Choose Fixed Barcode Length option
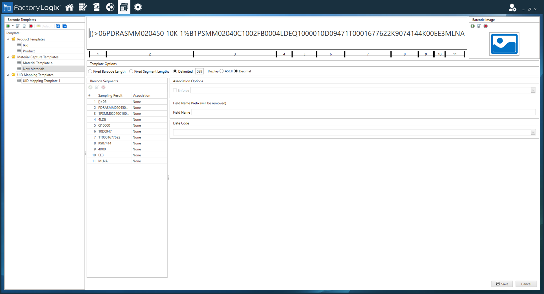 [x=90, y=71]
